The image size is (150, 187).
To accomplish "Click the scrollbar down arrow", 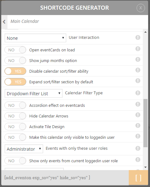I will (x=145, y=167).
